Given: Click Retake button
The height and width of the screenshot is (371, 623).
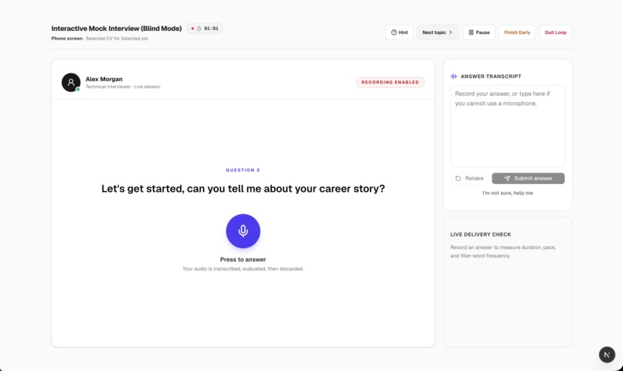Looking at the screenshot, I should [469, 179].
